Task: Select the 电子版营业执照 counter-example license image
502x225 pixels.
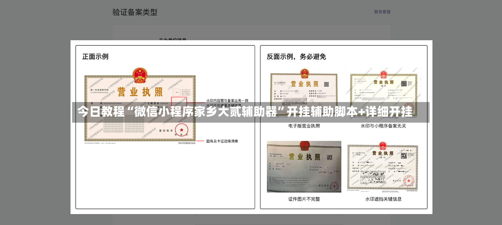Action: (x=304, y=94)
